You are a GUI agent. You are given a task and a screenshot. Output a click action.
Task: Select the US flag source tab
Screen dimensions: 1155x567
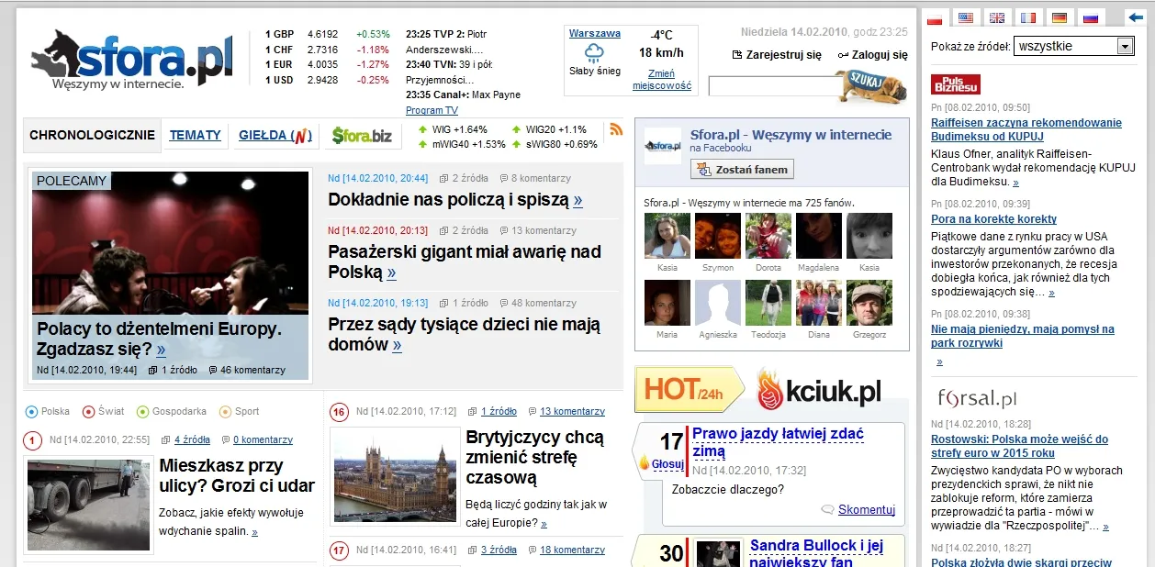966,17
